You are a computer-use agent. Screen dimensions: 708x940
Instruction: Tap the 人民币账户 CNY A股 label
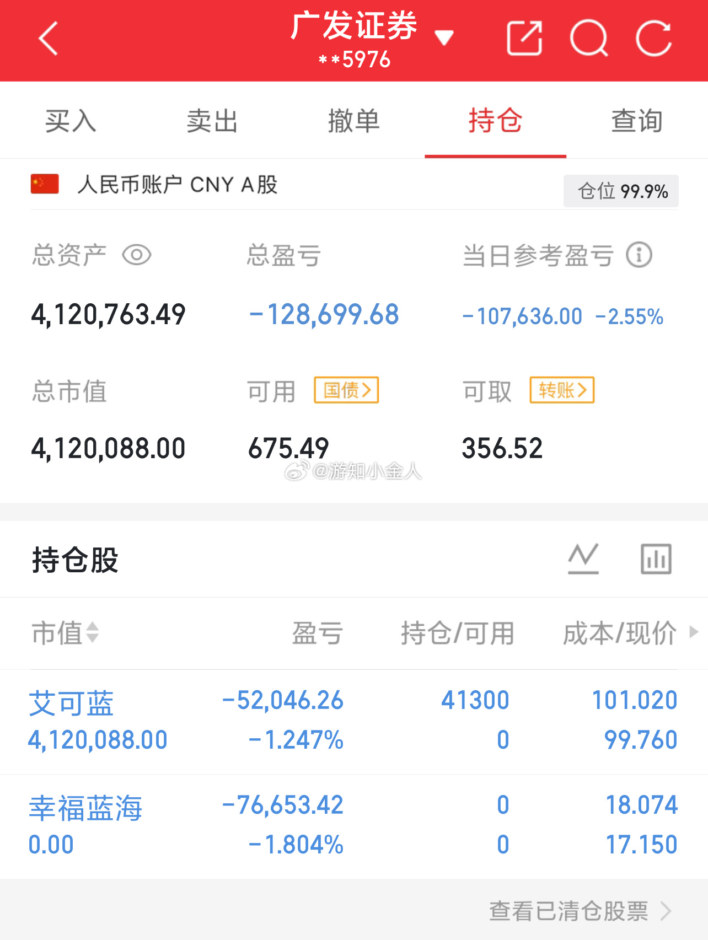tap(178, 185)
